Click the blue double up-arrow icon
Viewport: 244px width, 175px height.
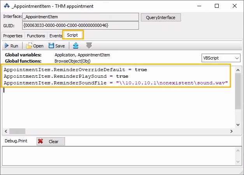(76, 46)
